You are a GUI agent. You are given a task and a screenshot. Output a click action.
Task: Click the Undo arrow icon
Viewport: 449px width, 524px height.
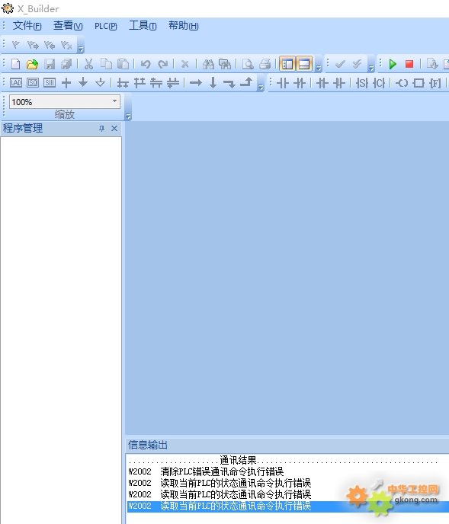(x=145, y=64)
